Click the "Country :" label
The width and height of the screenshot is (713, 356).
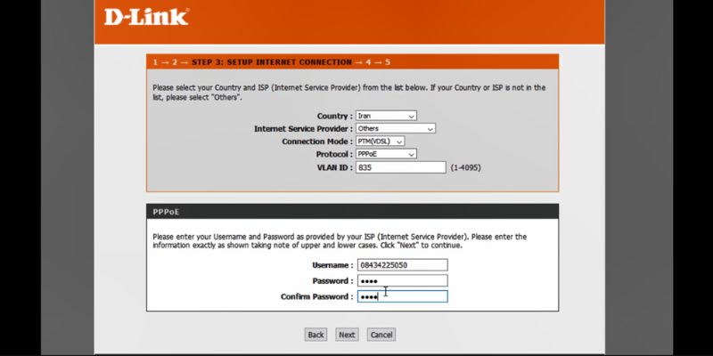(x=335, y=117)
